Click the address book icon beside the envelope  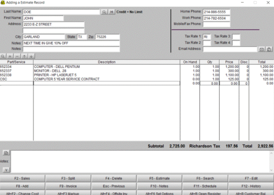[x=269, y=49]
